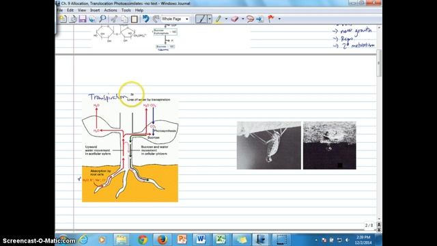Image resolution: width=437 pixels, height=246 pixels.
Task: Click the 'Loss of water by transpiration' label
Action: 149,100
